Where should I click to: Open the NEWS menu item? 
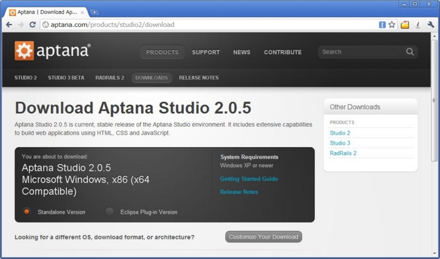pyautogui.click(x=241, y=52)
